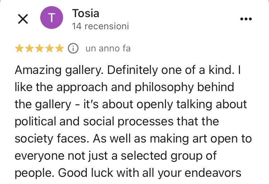Open reviewer Tosia's profile name
This screenshot has width=269, height=184.
[86, 14]
